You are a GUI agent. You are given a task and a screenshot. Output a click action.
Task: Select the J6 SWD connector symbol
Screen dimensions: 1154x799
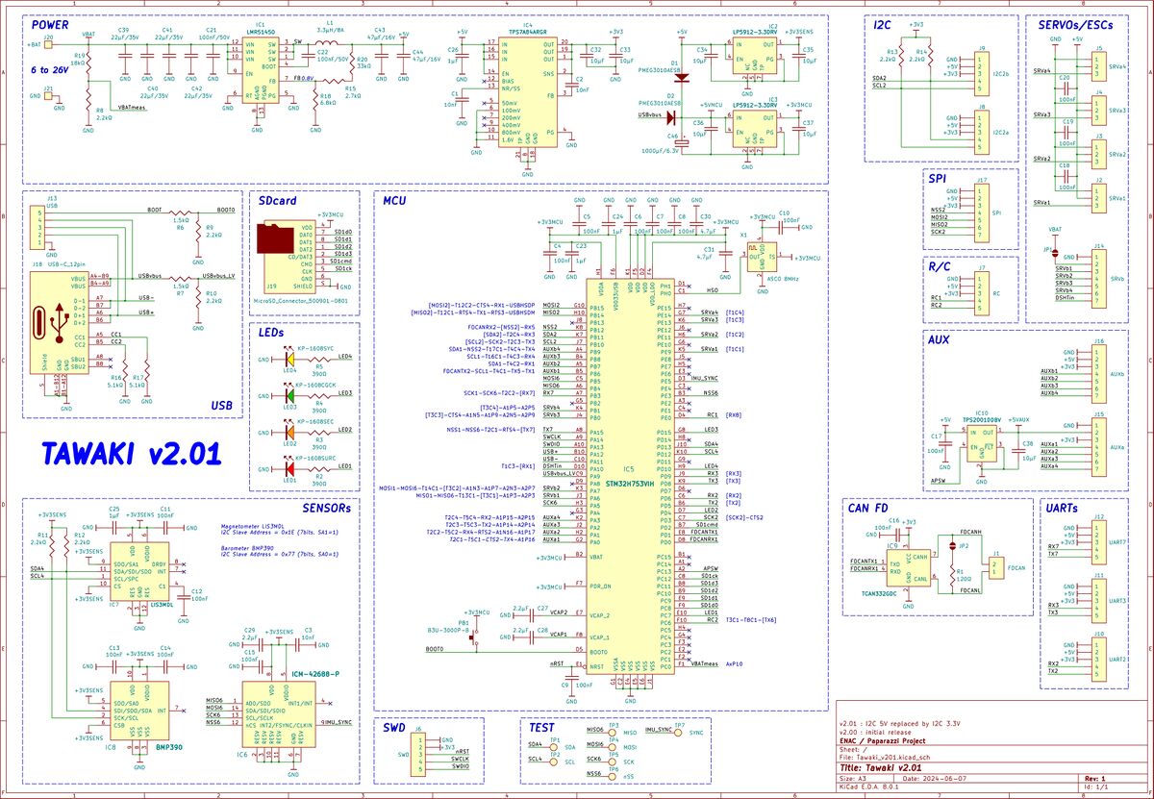pyautogui.click(x=418, y=753)
